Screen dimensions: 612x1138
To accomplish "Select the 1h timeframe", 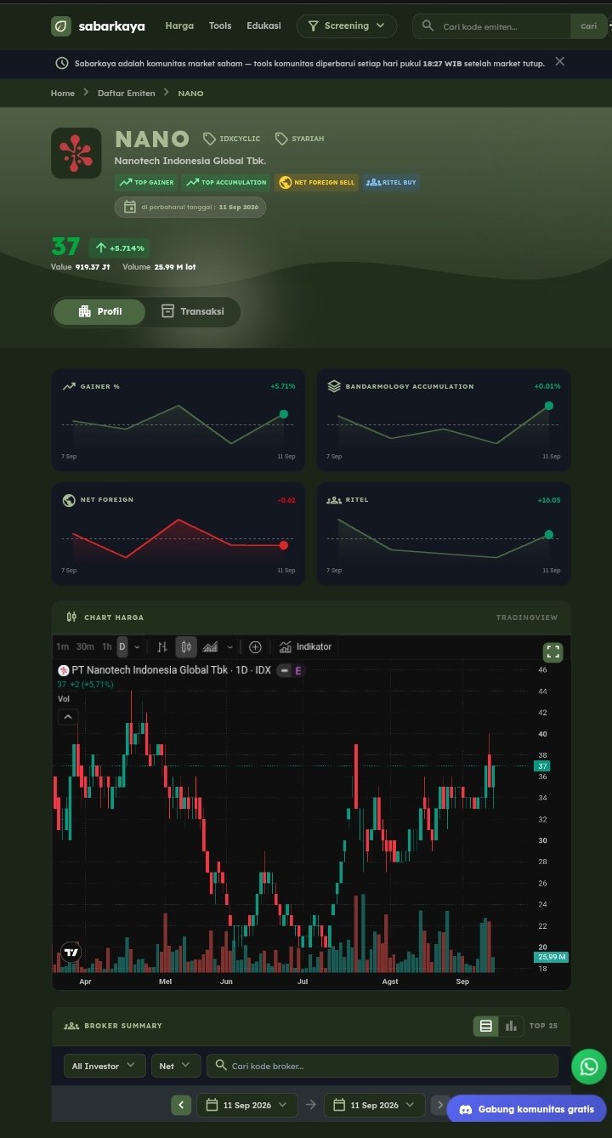I will click(x=106, y=646).
